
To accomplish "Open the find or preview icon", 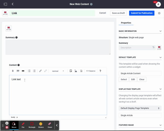I will (81, 71).
